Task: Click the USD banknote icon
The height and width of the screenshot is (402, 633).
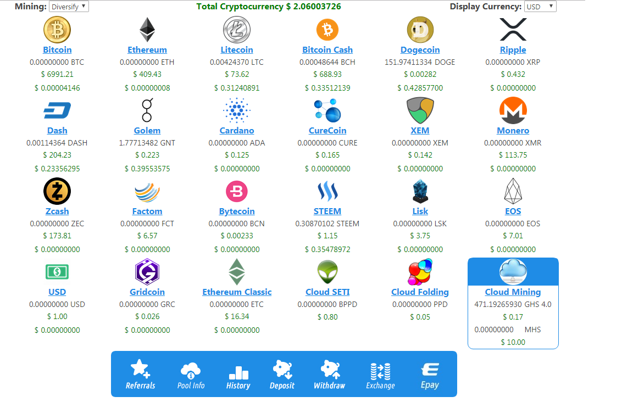Action: pos(57,272)
